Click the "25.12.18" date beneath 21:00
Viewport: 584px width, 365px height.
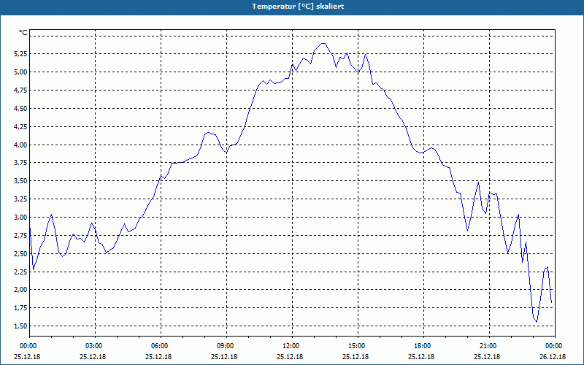[x=487, y=357]
